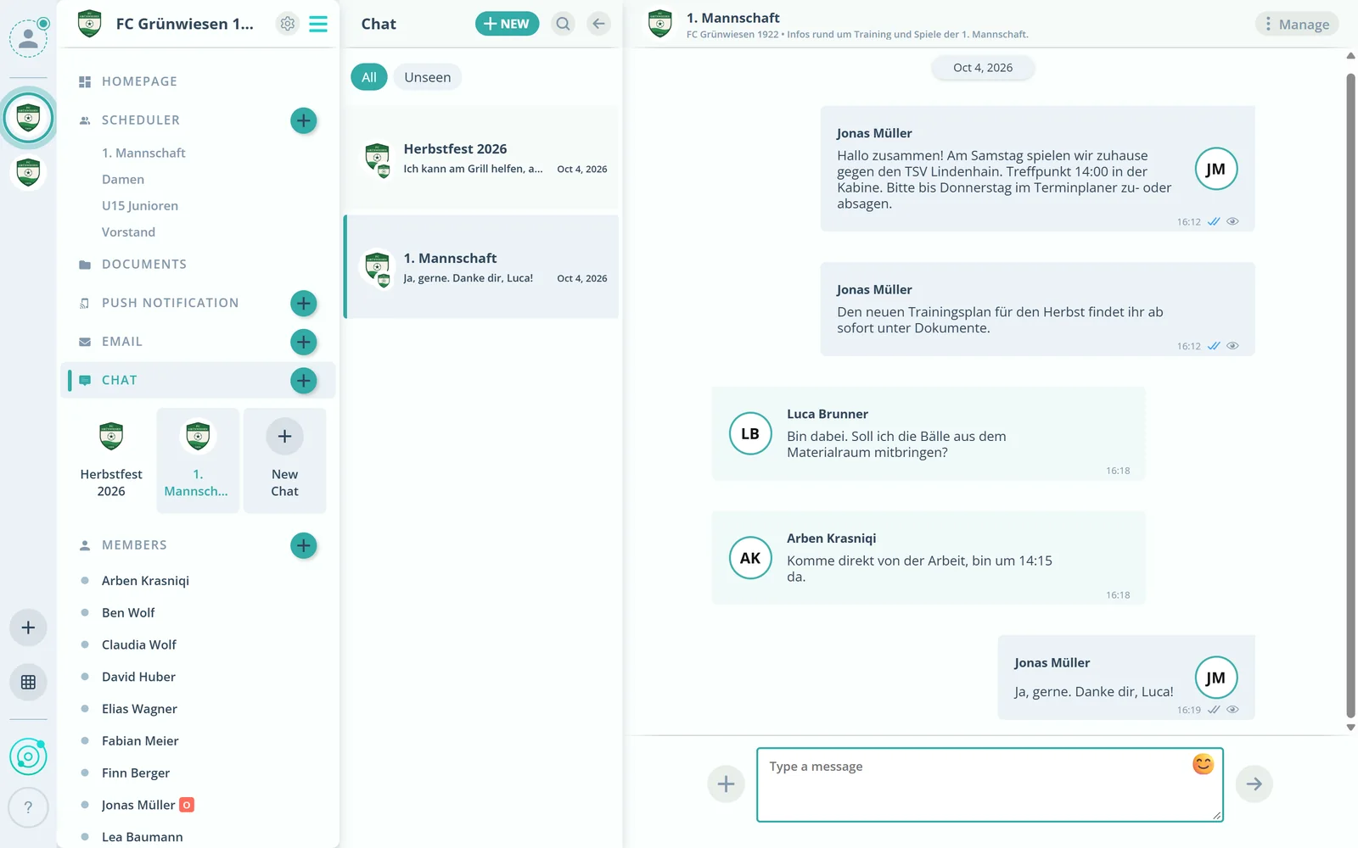Open the user profile avatar icon
1358x848 pixels.
pyautogui.click(x=28, y=38)
